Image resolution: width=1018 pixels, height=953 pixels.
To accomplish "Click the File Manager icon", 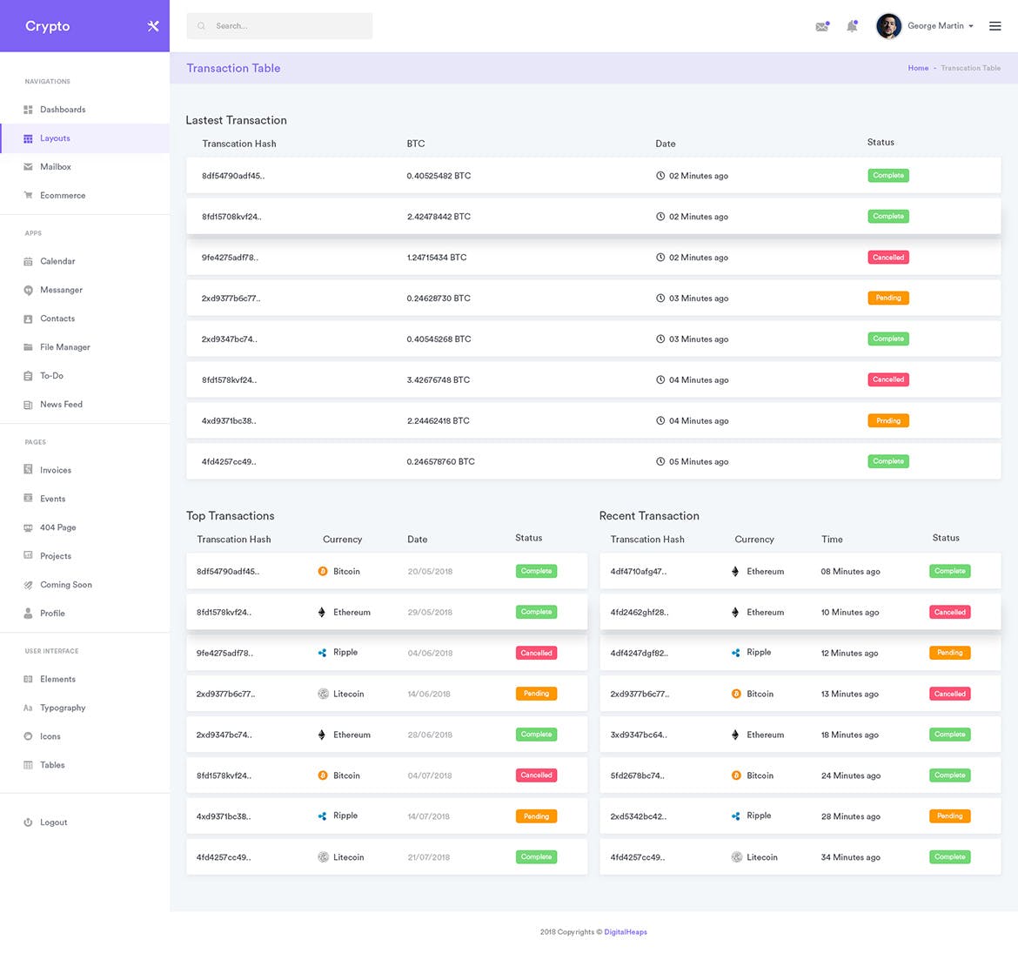I will [x=29, y=346].
